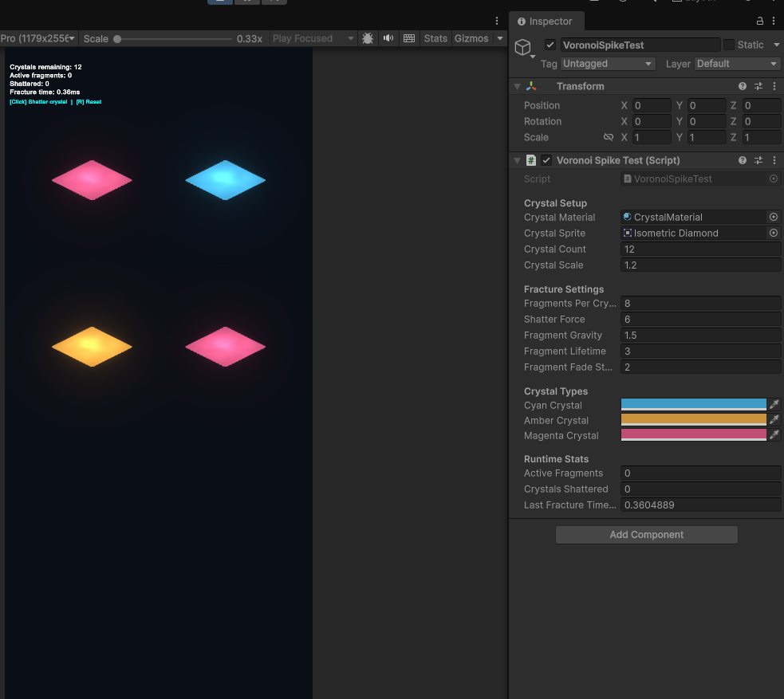
Task: Open the Layer dropdown showing Default
Action: coord(737,64)
